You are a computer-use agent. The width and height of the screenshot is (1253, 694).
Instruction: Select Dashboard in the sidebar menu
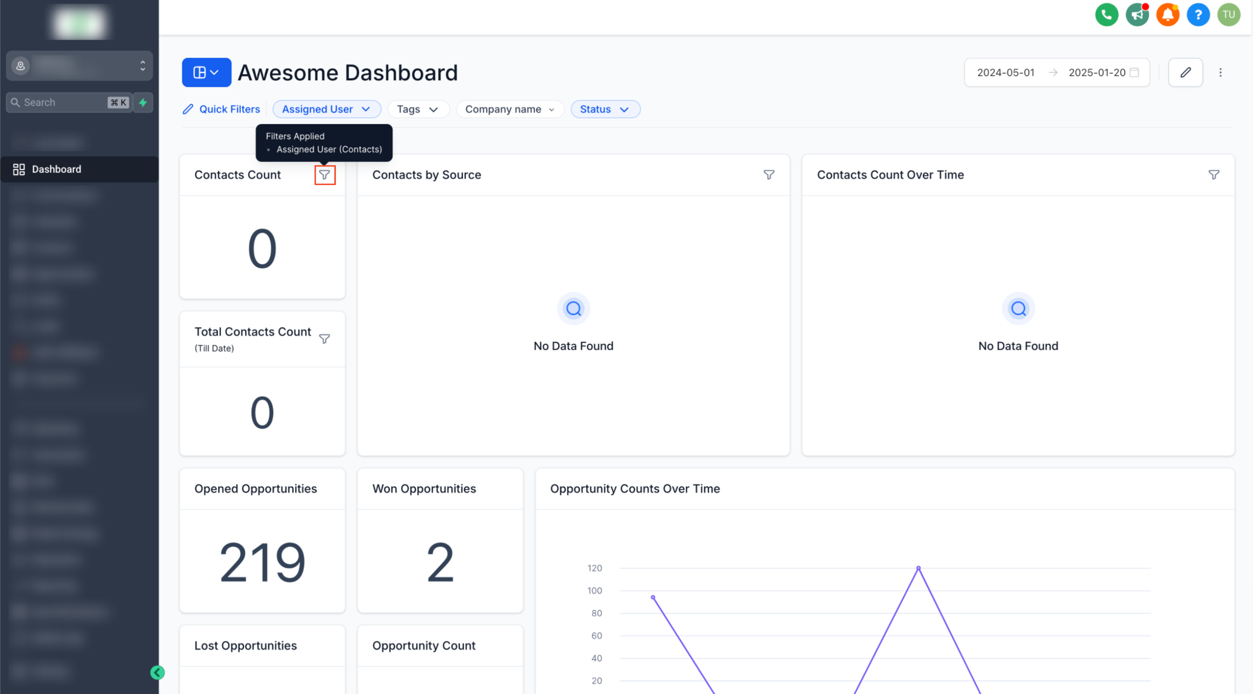click(x=56, y=169)
